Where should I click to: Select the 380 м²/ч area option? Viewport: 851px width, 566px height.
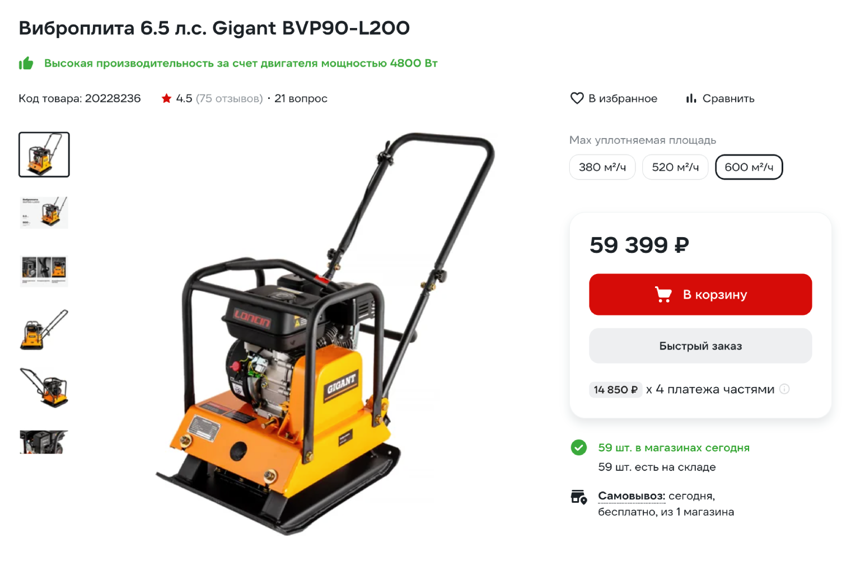click(602, 167)
